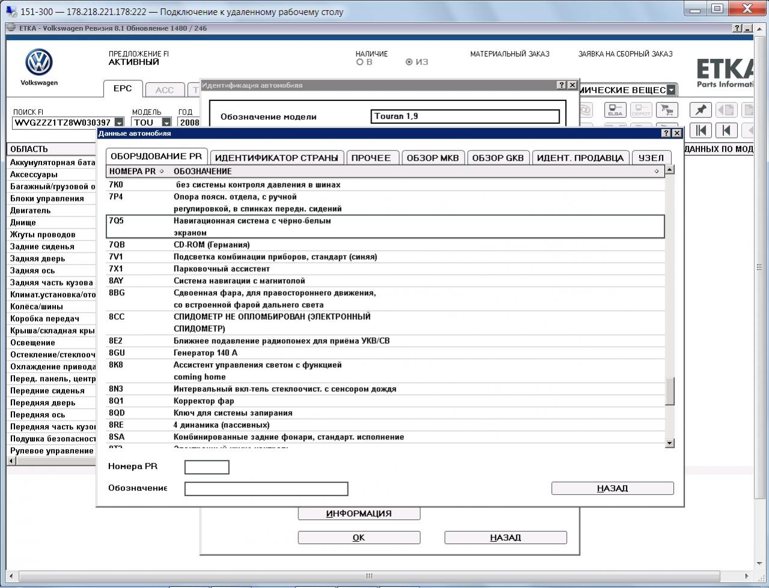Select 'Двигатель' in the ОБЛАСТЬ list
The height and width of the screenshot is (588, 769).
point(52,210)
